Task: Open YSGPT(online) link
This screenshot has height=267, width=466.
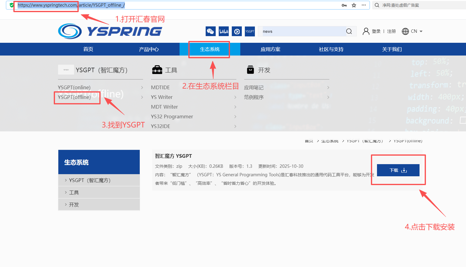Action: (74, 87)
